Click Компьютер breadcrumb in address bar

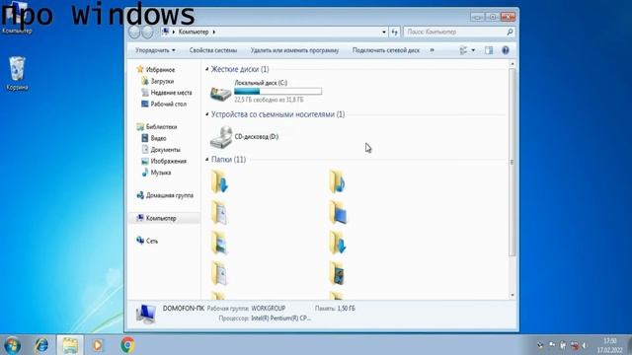pyautogui.click(x=194, y=32)
